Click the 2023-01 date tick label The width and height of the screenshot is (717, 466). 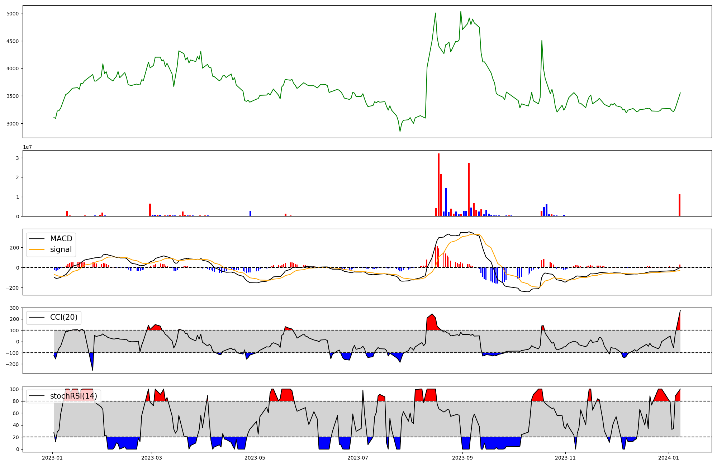(x=53, y=458)
